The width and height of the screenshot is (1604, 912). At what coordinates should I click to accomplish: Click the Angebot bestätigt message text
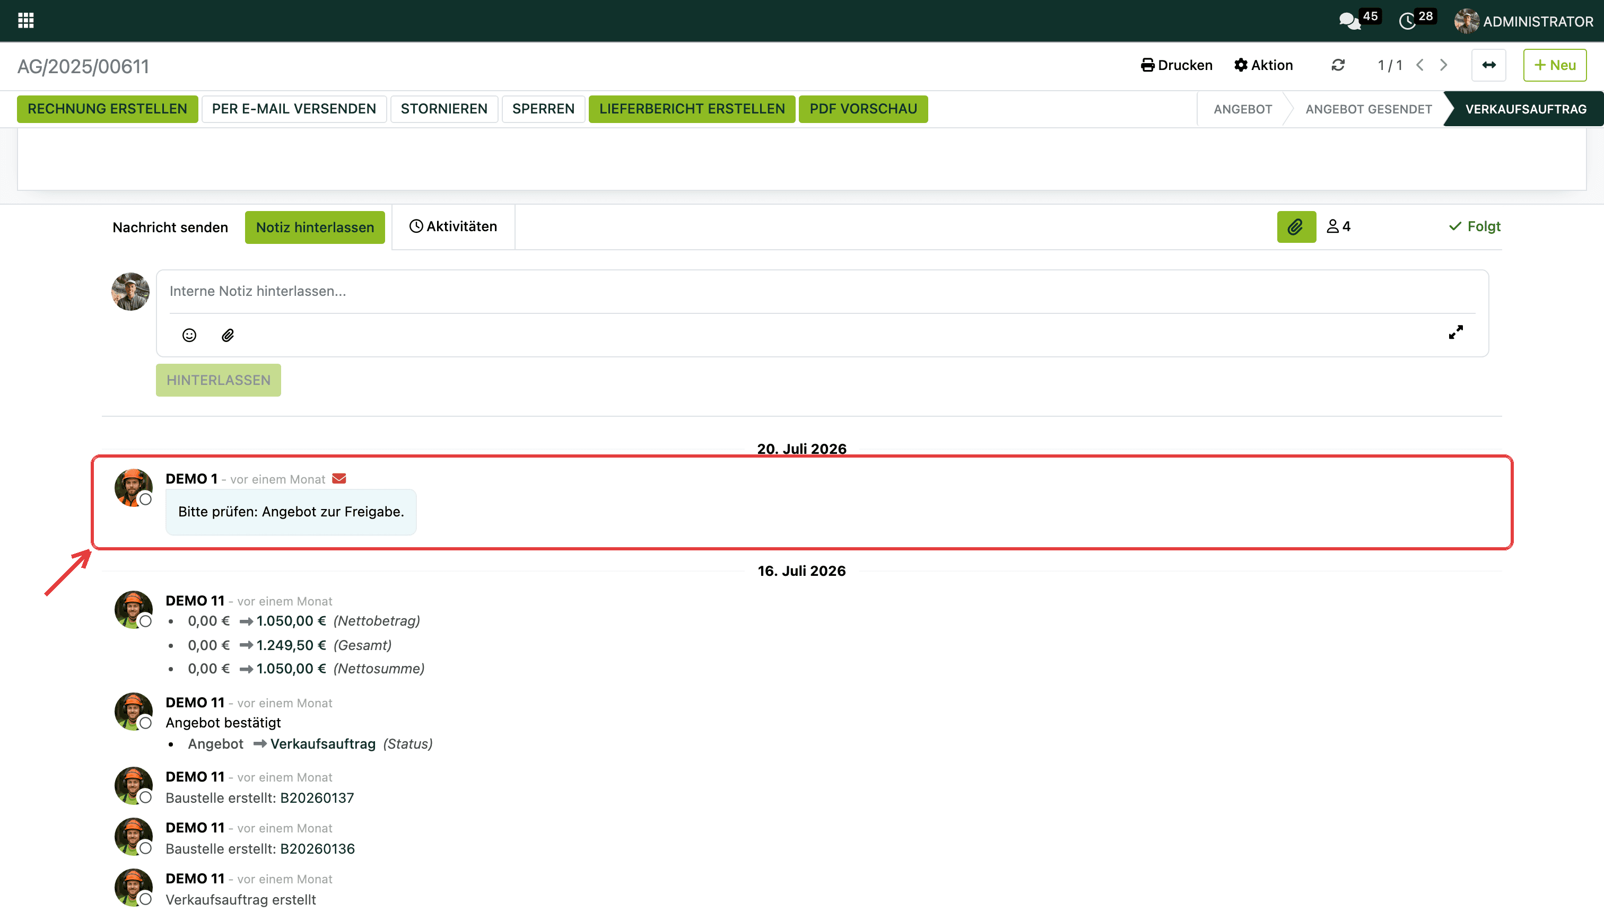pos(223,723)
